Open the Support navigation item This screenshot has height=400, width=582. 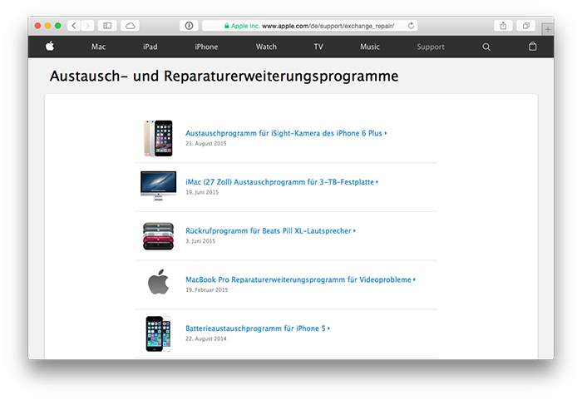click(430, 47)
